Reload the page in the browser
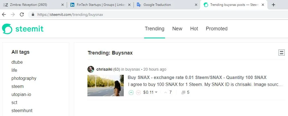The image size is (288, 116). [22, 14]
